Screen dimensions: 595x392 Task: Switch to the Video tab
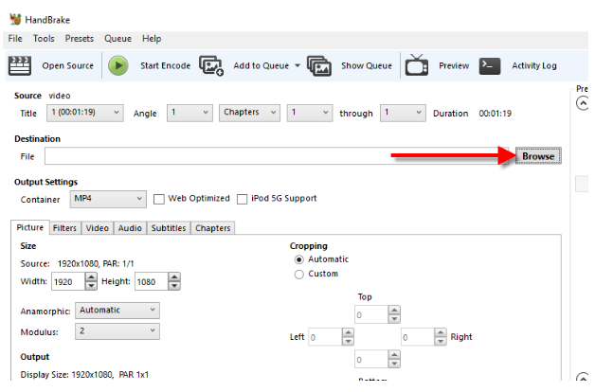pos(98,228)
